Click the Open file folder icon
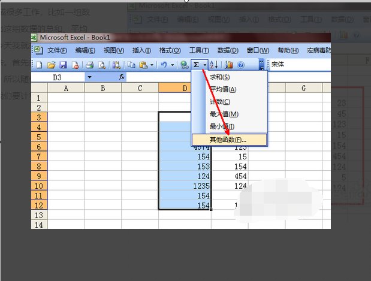Viewport: 371px width, 281px height. 51,65
